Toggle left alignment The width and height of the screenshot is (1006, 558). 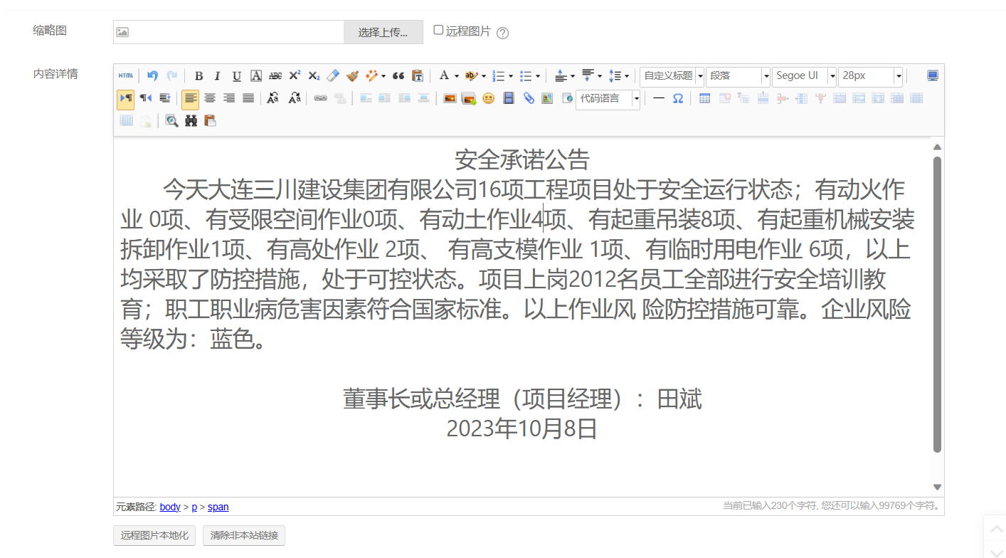[x=191, y=98]
